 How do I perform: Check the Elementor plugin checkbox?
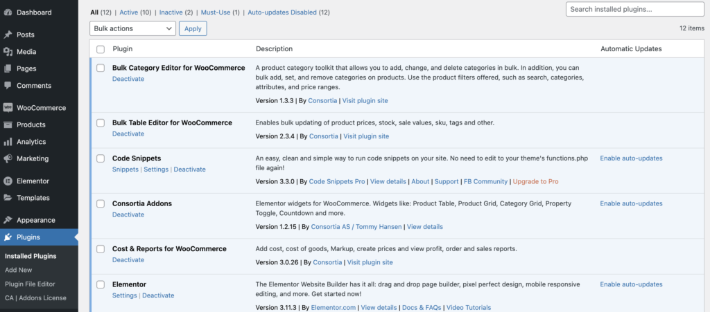101,284
